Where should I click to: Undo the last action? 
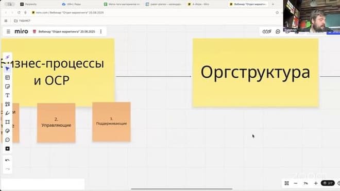[7, 160]
